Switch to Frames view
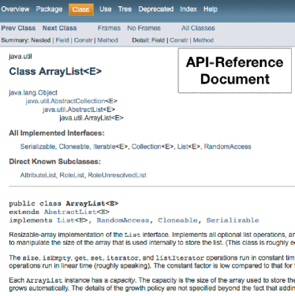 (x=109, y=28)
